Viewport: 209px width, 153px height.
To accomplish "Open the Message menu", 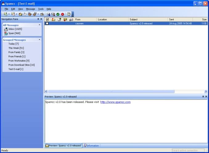I will [x=31, y=9].
